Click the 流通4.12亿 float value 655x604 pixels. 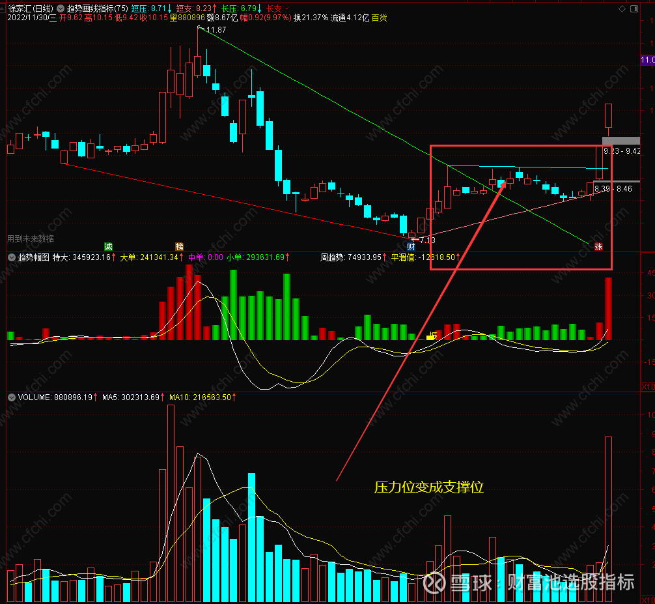pos(350,18)
